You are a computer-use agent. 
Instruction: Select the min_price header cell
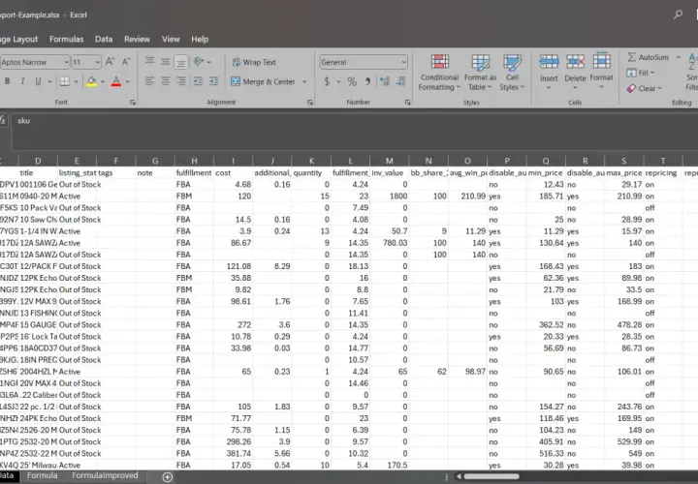(x=546, y=173)
